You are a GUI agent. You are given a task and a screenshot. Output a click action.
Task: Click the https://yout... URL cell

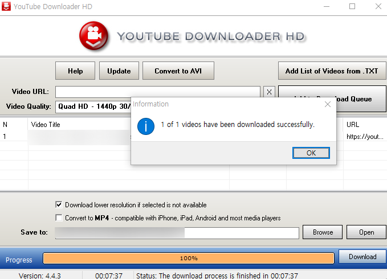coord(365,136)
